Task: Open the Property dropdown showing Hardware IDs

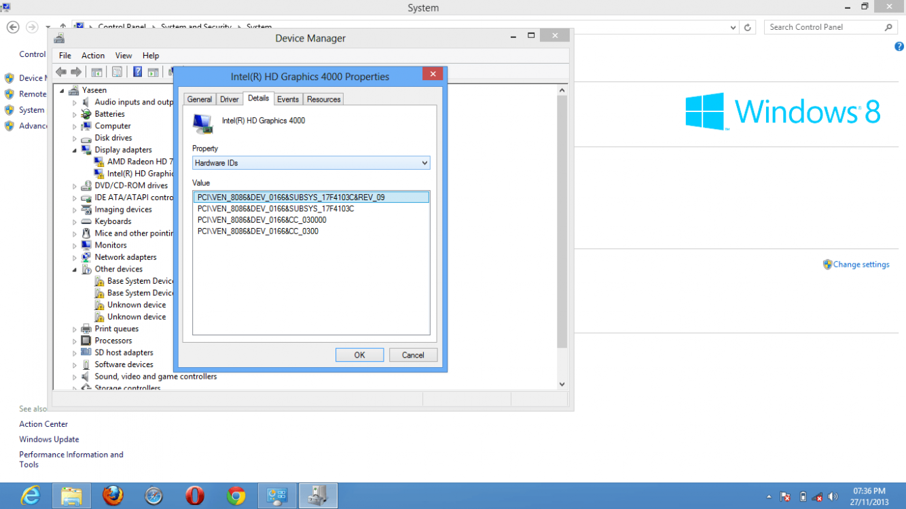Action: (x=311, y=163)
